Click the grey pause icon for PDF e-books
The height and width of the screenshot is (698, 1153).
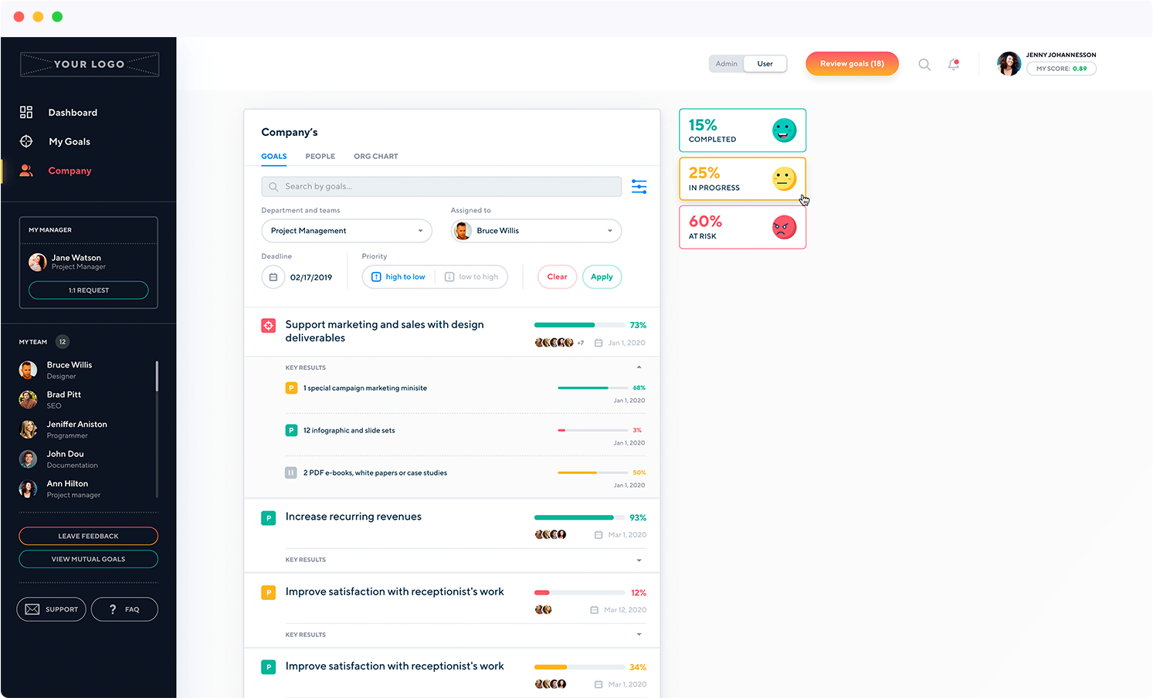291,473
